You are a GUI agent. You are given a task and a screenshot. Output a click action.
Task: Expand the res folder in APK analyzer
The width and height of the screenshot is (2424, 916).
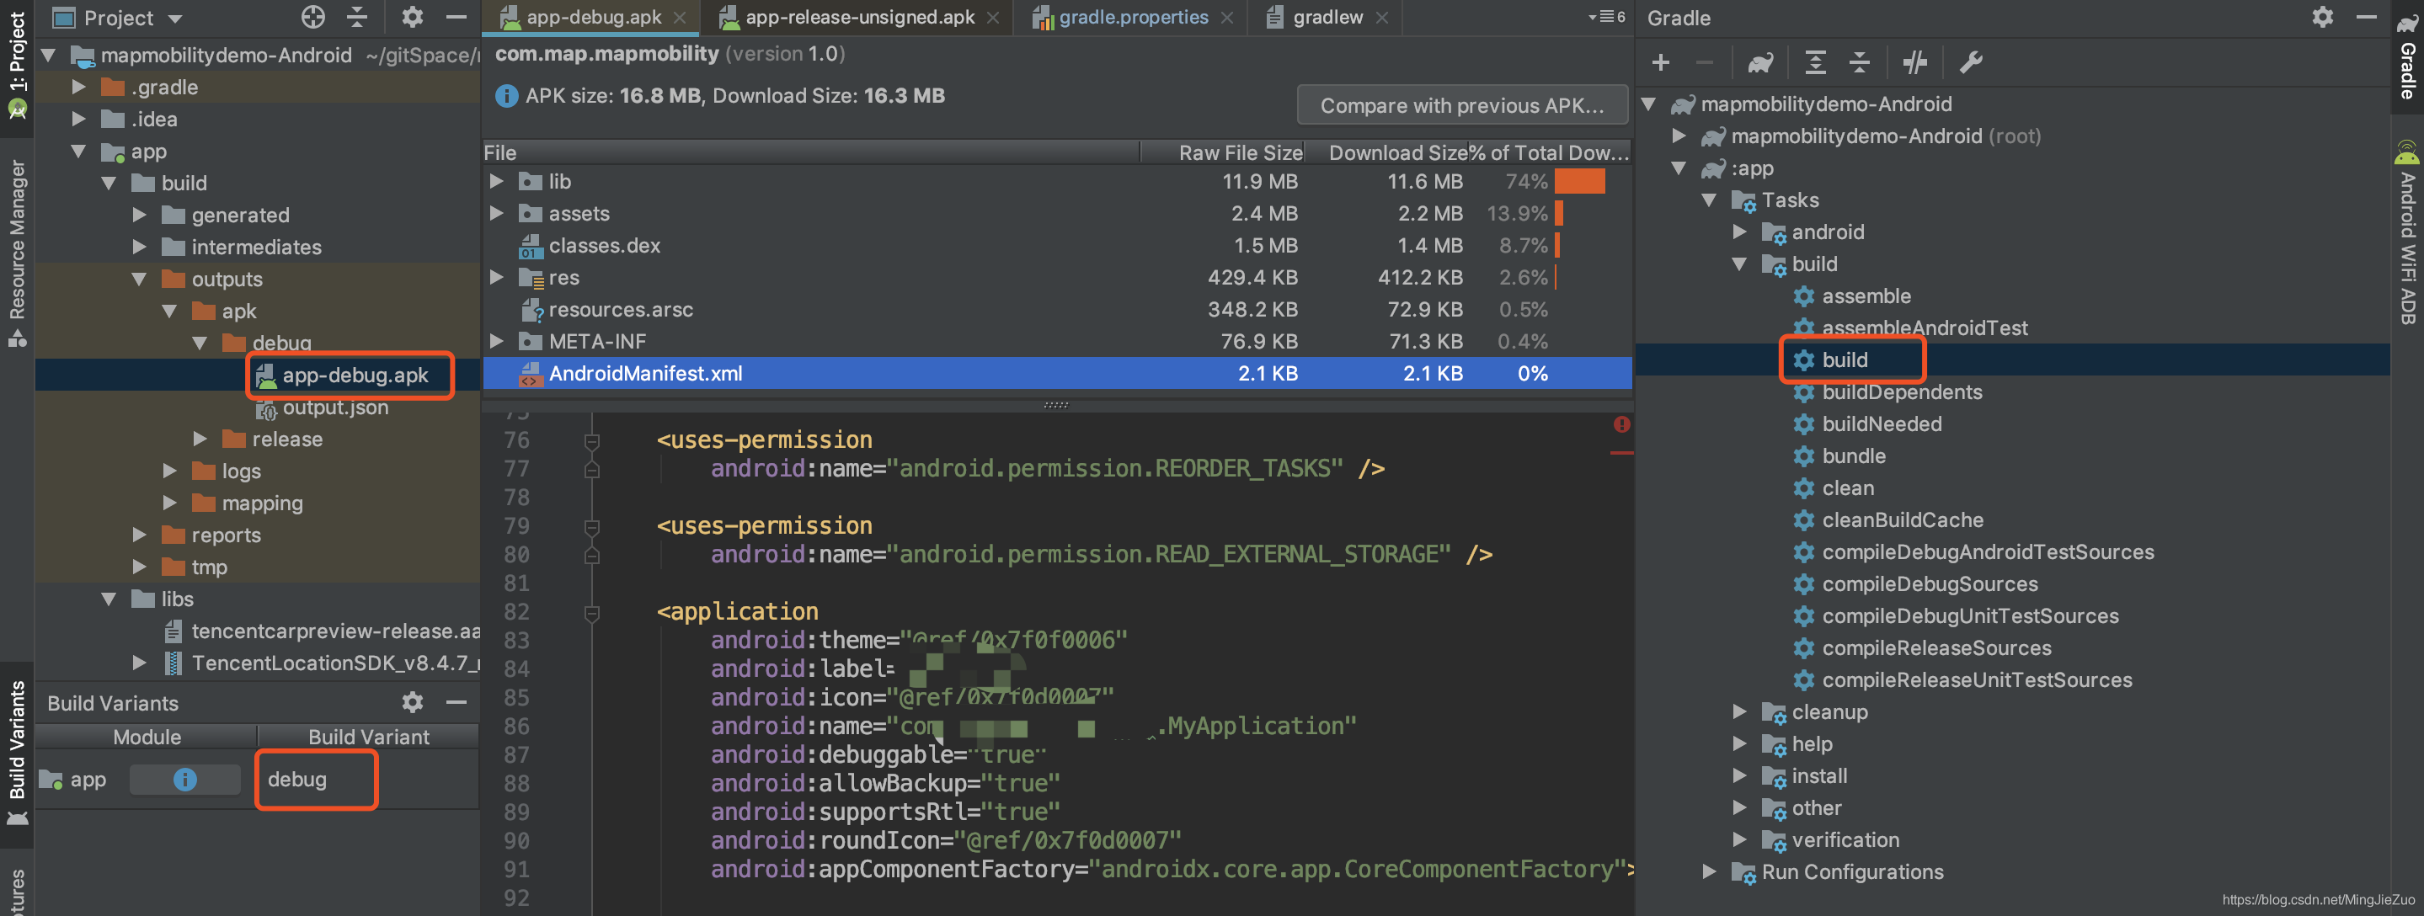tap(496, 278)
